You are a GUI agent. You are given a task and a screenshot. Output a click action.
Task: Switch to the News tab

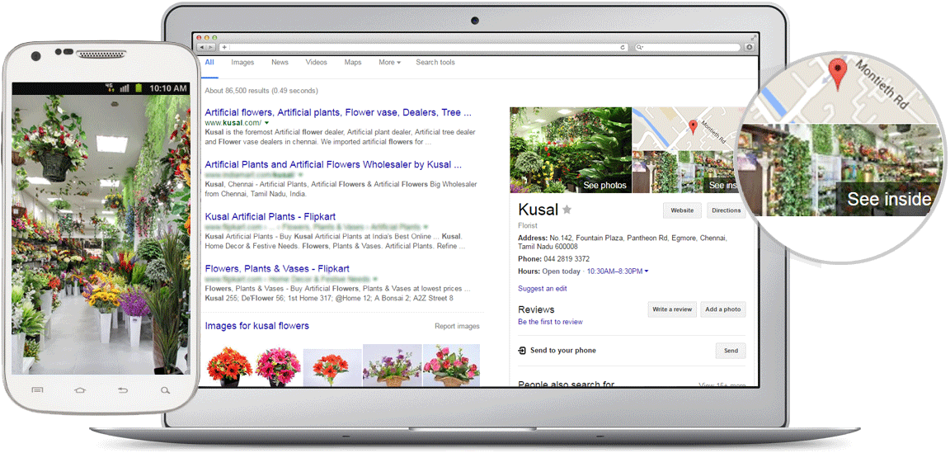click(x=280, y=63)
